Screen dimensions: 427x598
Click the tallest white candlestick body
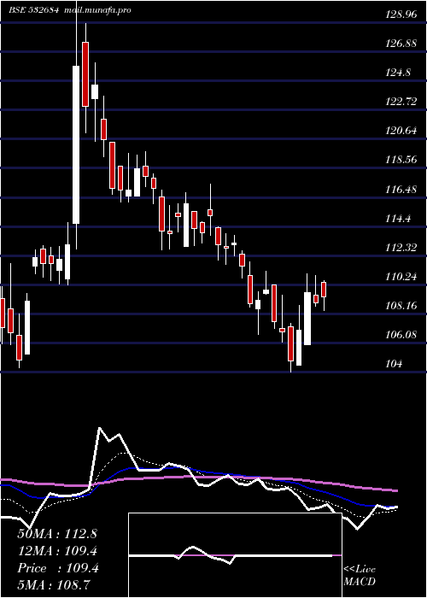coord(76,144)
